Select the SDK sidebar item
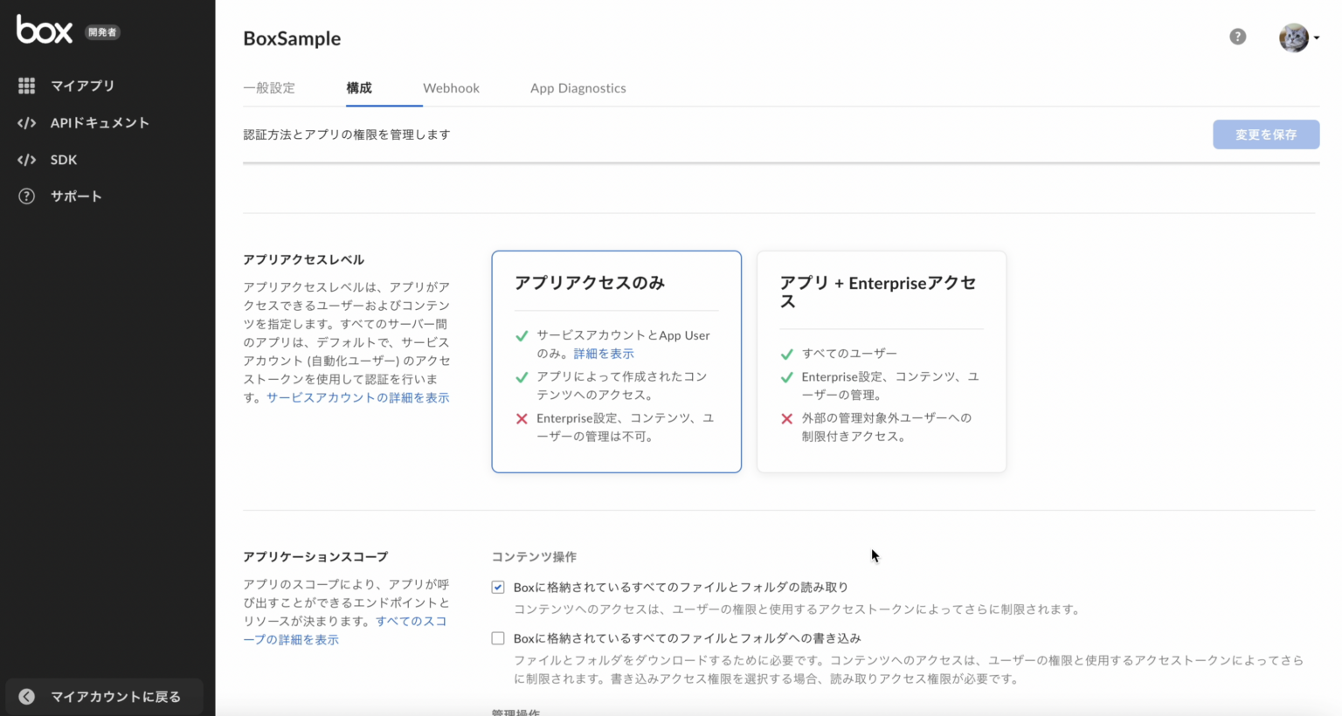Screen dimensions: 1342x716 pyautogui.click(x=63, y=159)
